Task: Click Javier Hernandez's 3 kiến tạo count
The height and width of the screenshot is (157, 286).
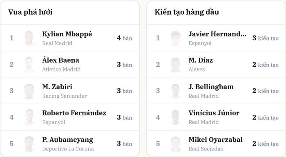Action: (266, 38)
